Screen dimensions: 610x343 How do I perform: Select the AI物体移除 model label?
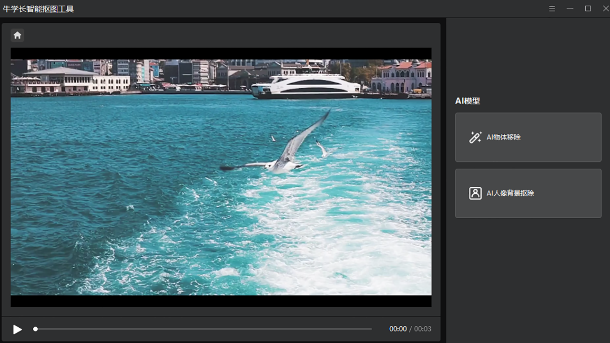(503, 137)
